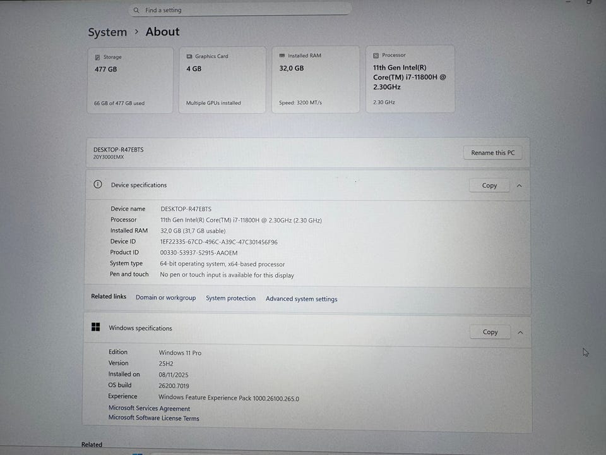This screenshot has width=606, height=455.
Task: Focus the Find a setting search box
Action: (240, 10)
